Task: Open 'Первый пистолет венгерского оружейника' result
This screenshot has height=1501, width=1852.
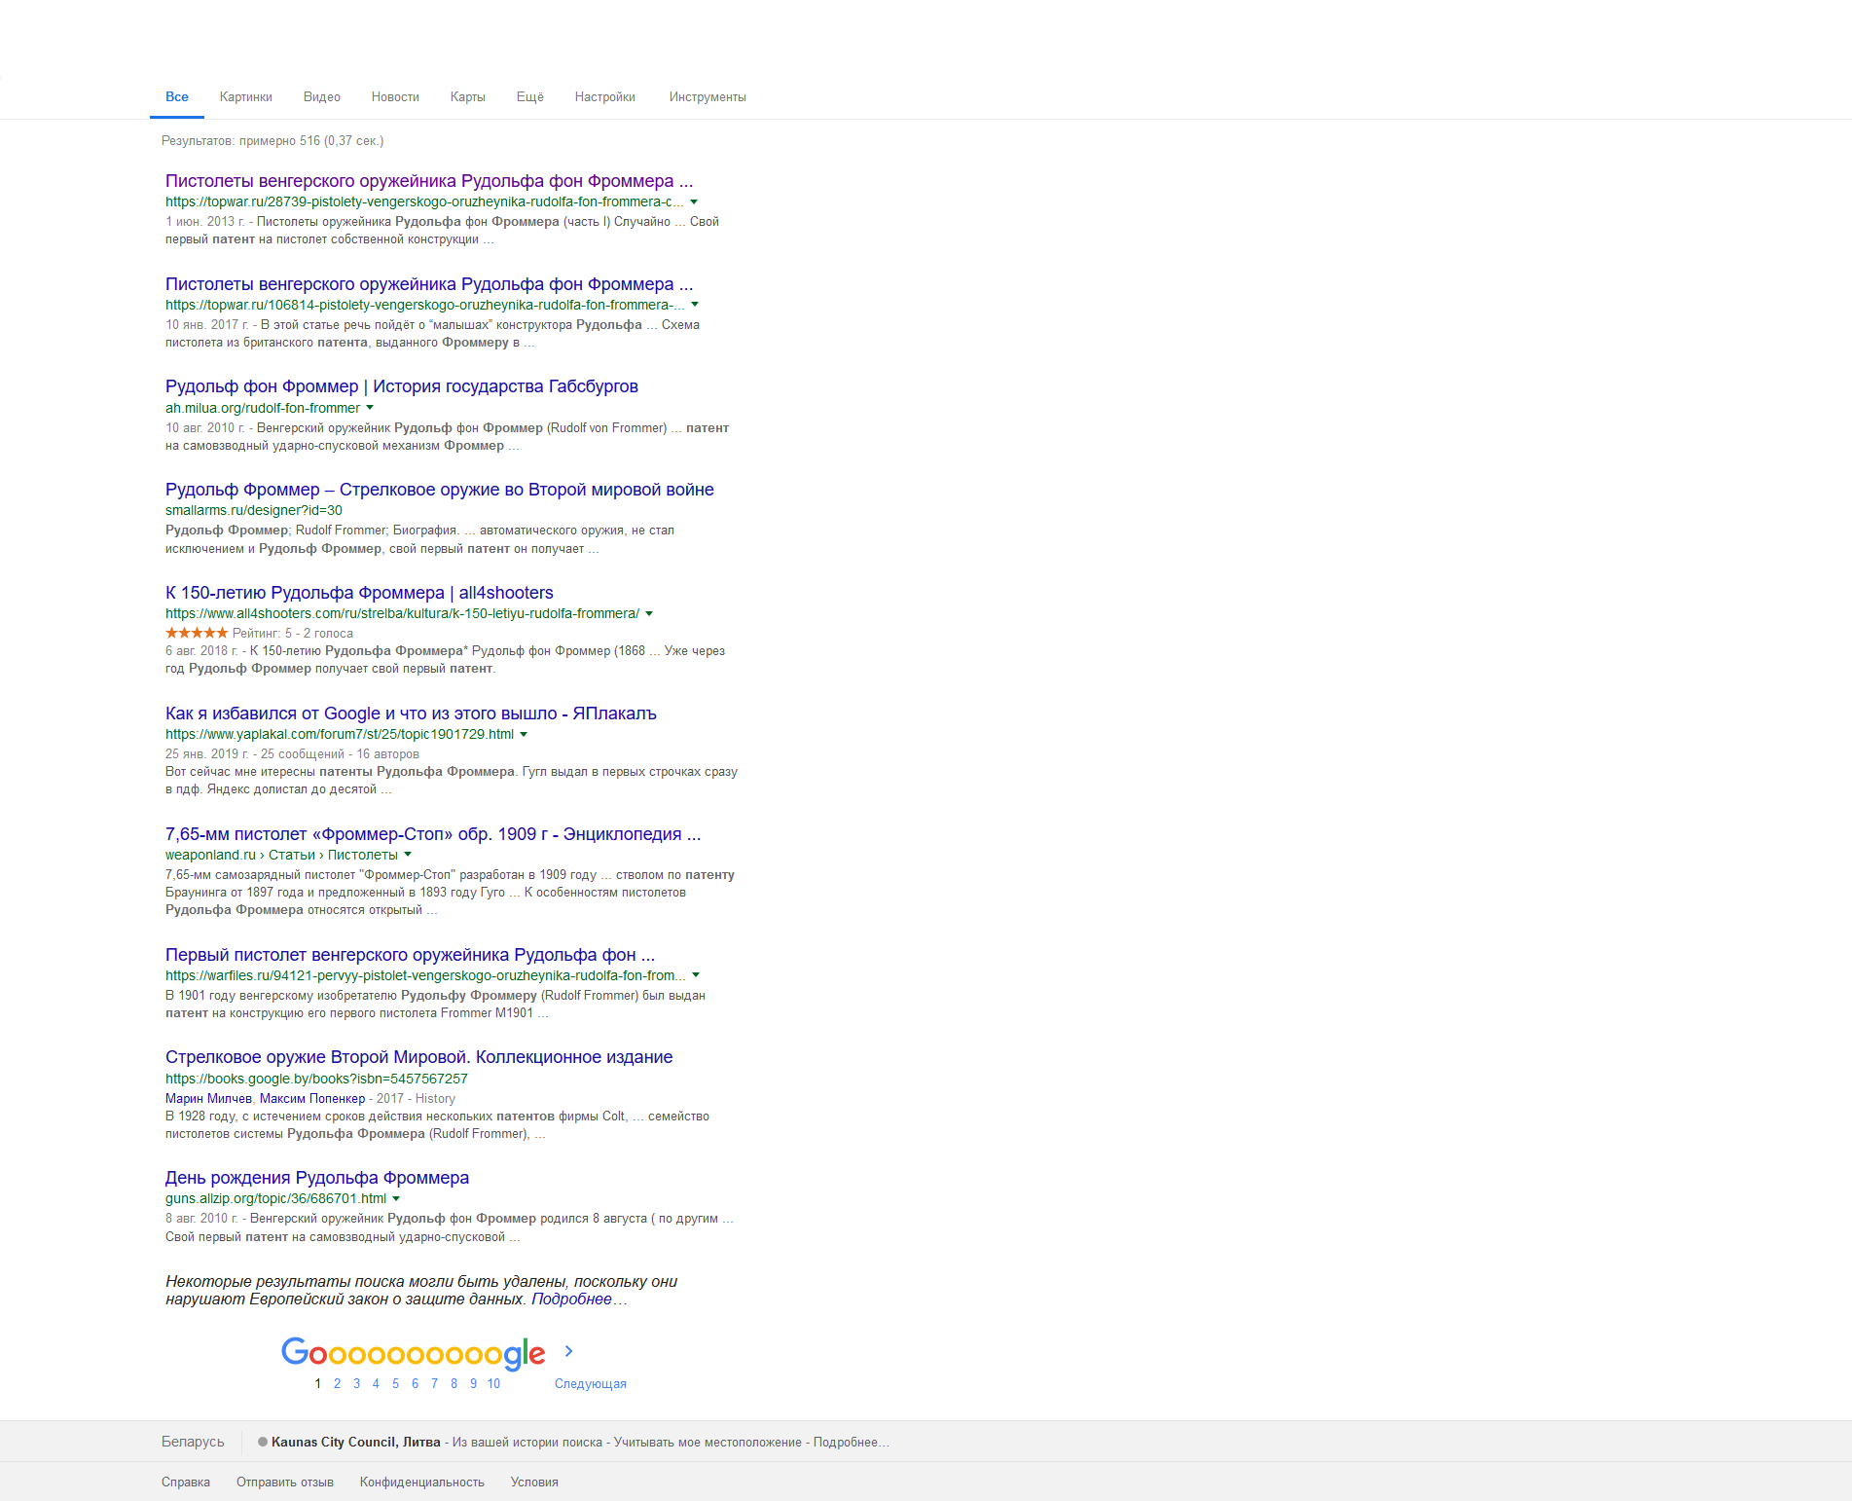Action: click(x=410, y=955)
